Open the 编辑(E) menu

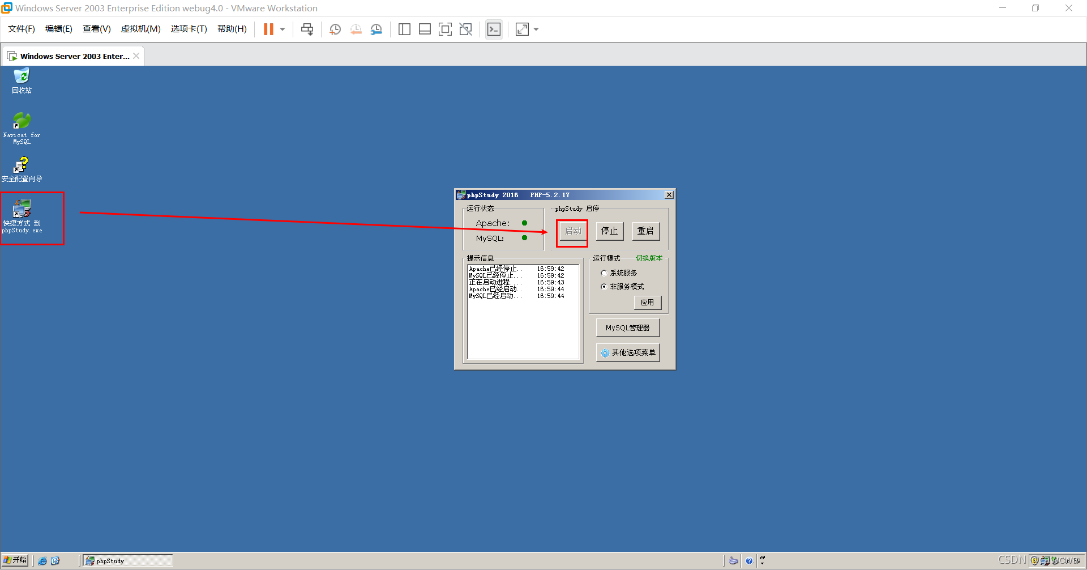click(59, 29)
